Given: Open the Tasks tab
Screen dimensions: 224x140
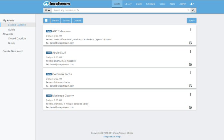Looking at the screenshot, I should click(172, 4).
